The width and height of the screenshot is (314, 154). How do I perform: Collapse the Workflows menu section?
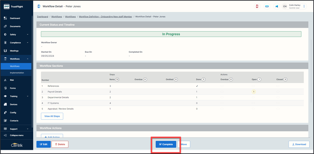click(28, 59)
